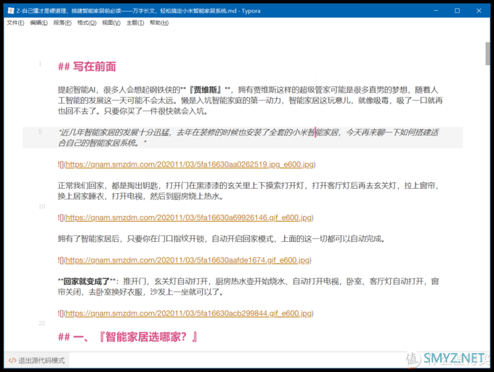
Task: Open the 文件(F) menu
Action: click(x=15, y=23)
